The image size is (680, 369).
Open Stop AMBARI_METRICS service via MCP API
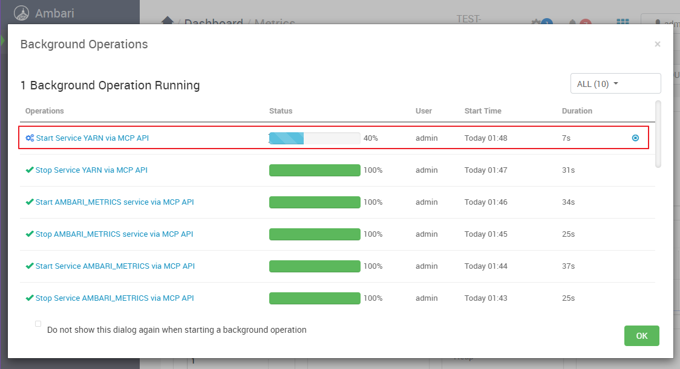tap(114, 234)
